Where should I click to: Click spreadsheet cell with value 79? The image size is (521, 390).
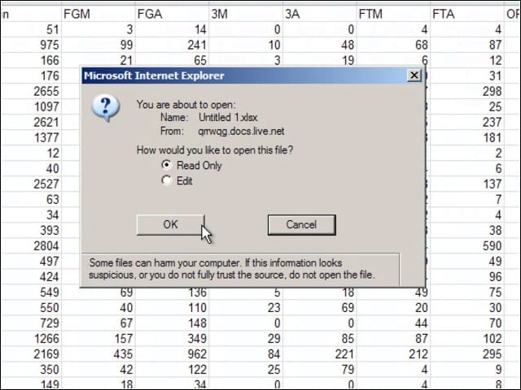(x=320, y=370)
